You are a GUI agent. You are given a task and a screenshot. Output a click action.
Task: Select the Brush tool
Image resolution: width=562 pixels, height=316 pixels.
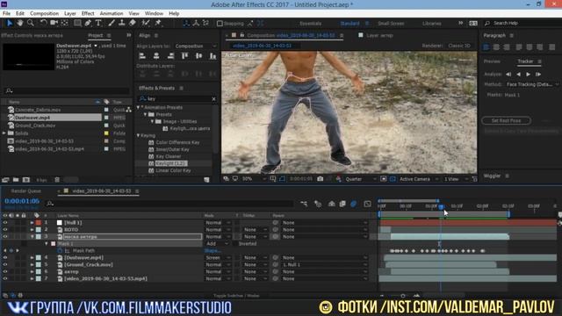pos(112,24)
